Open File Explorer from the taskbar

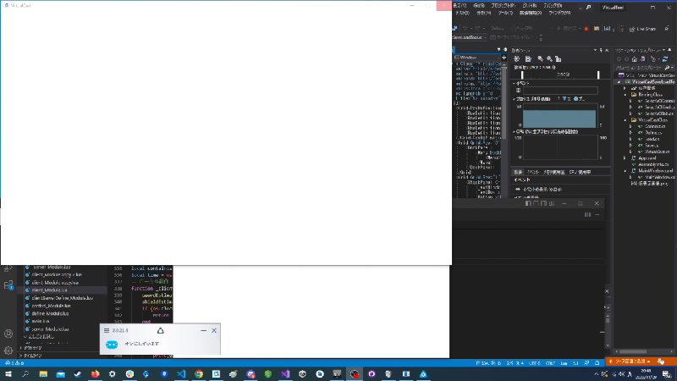[43, 374]
